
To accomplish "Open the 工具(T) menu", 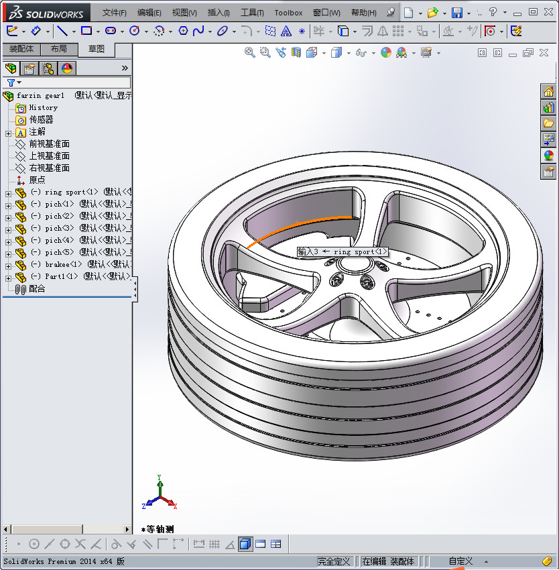I will (x=252, y=13).
